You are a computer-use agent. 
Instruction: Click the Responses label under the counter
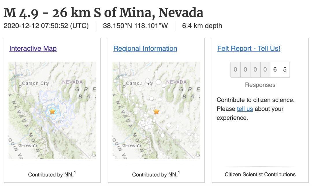tap(260, 85)
